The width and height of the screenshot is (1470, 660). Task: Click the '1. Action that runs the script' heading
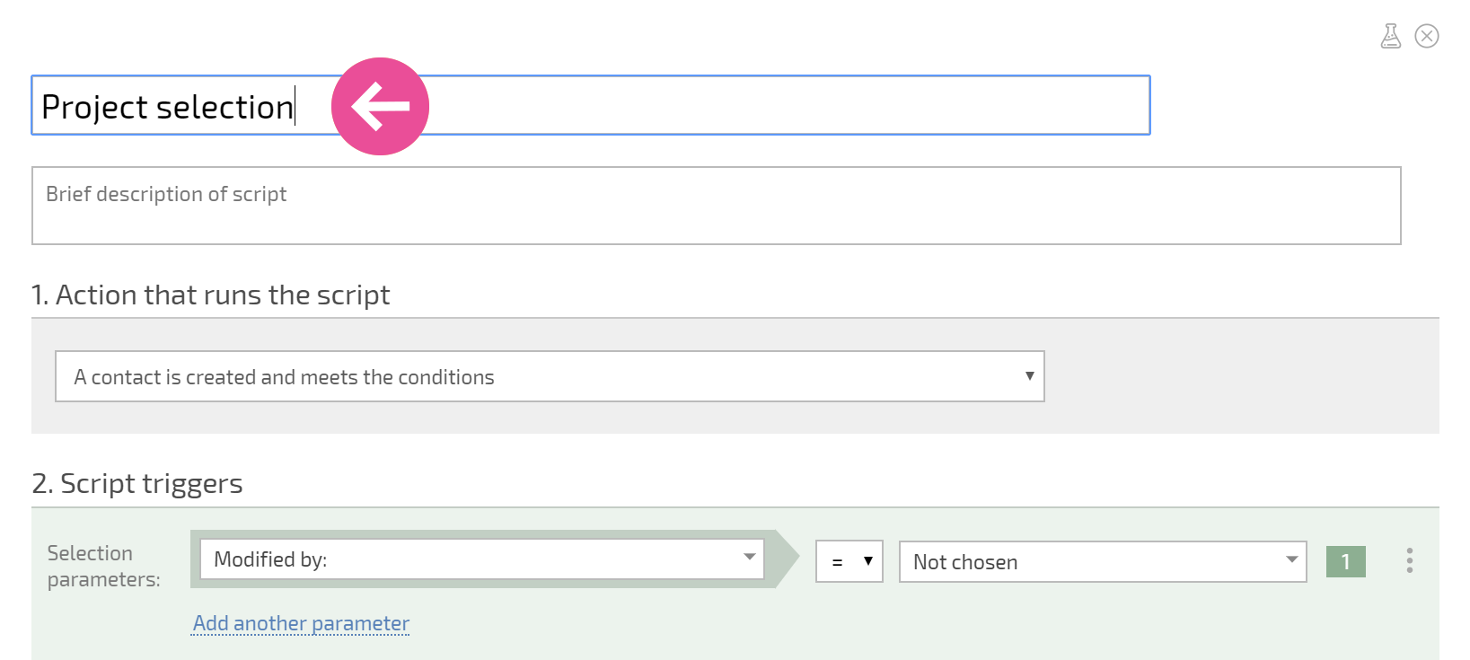coord(210,295)
